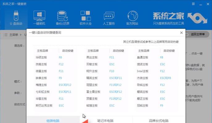Click F10 key for 翔升主板

pos(112,71)
